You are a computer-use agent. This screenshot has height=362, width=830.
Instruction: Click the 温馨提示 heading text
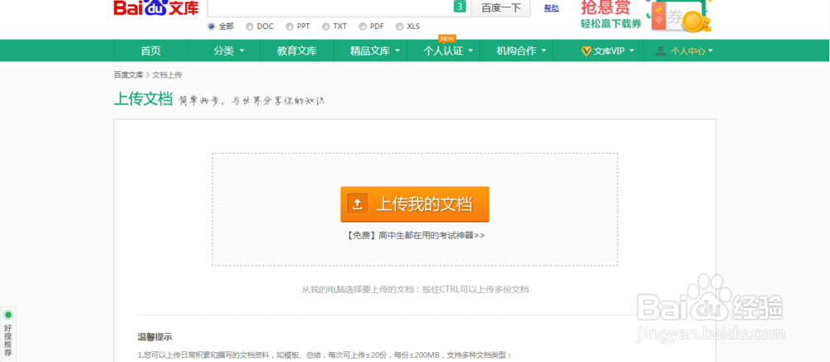tap(155, 336)
